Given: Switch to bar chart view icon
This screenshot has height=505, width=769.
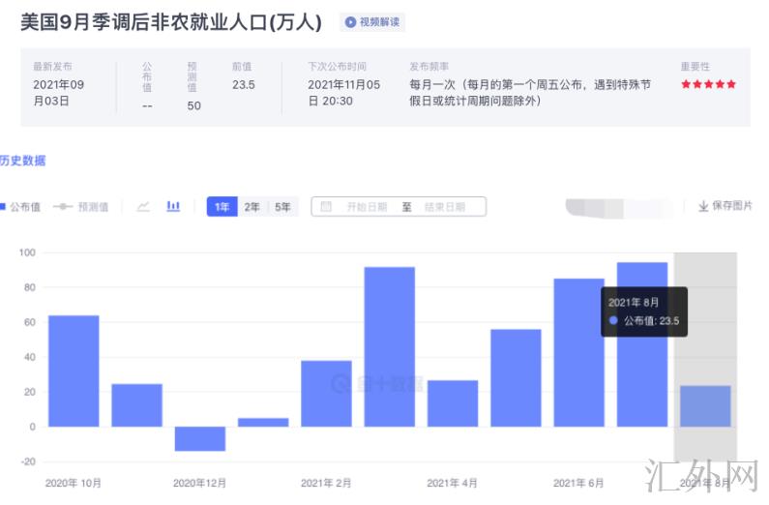Looking at the screenshot, I should (x=173, y=206).
